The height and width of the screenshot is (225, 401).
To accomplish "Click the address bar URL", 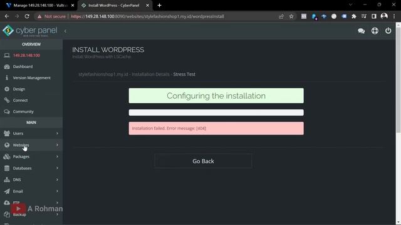I will point(147,16).
